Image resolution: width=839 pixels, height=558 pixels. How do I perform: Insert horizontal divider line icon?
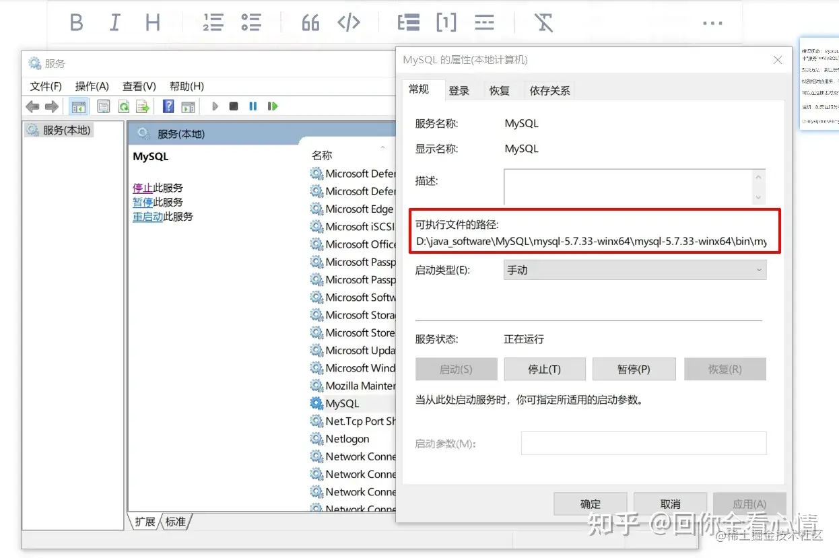[484, 23]
